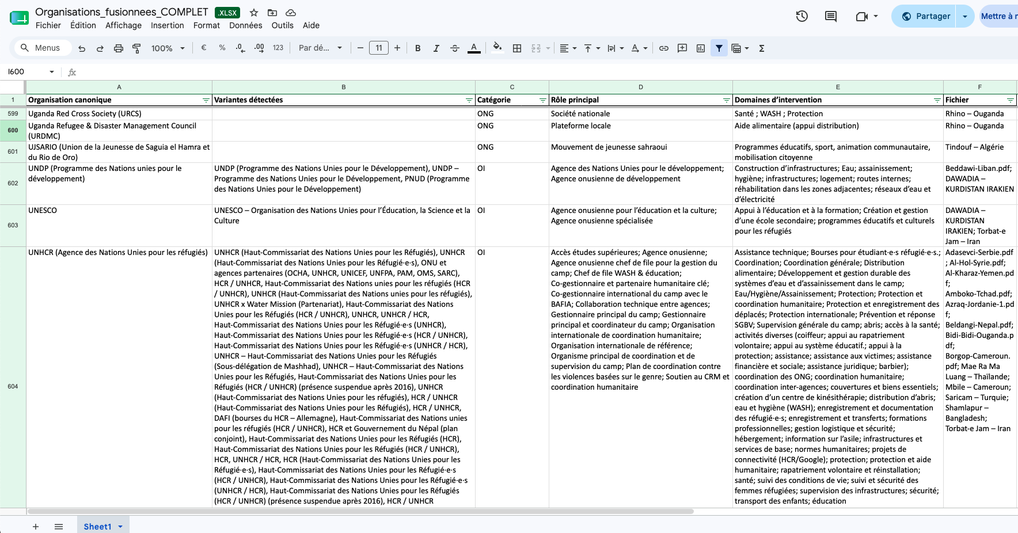Move document with folder icon
The height and width of the screenshot is (533, 1018).
pos(272,13)
